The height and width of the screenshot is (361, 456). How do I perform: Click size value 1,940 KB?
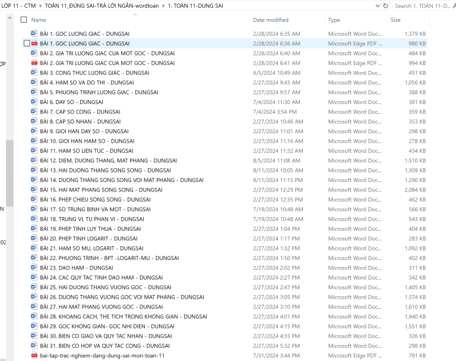click(x=415, y=316)
